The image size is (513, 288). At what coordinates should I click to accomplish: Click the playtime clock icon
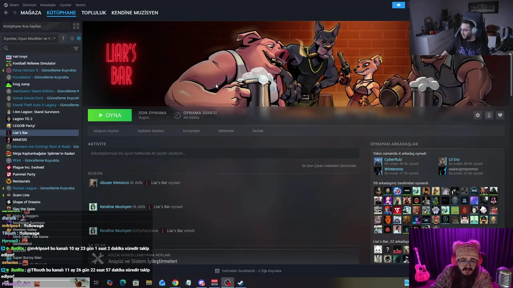[177, 115]
